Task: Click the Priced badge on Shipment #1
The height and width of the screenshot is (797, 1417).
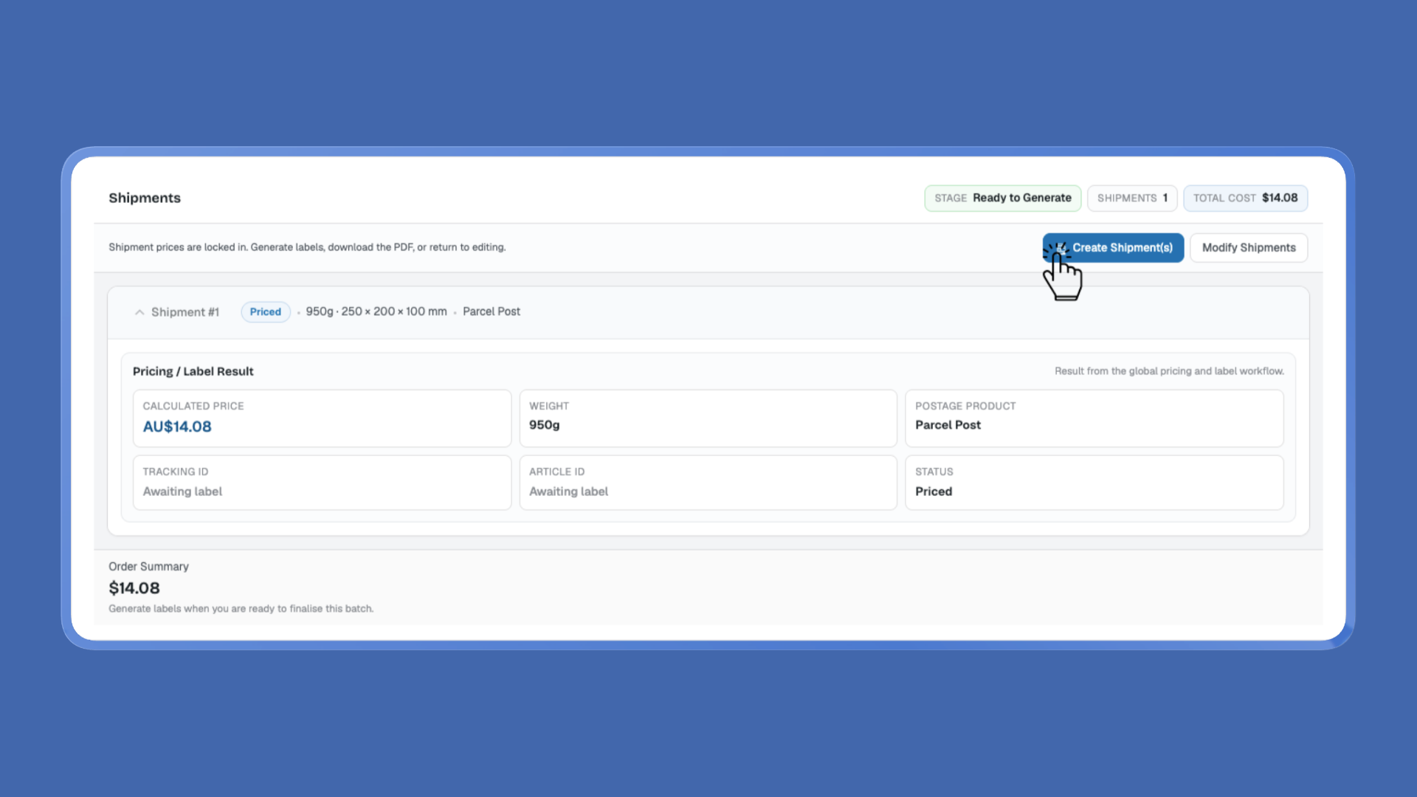Action: click(266, 312)
